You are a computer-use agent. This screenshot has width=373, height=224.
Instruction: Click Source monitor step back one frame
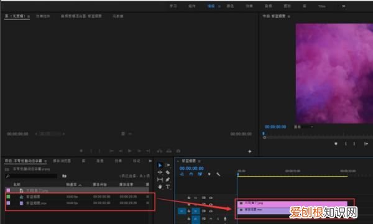pyautogui.click(x=121, y=151)
